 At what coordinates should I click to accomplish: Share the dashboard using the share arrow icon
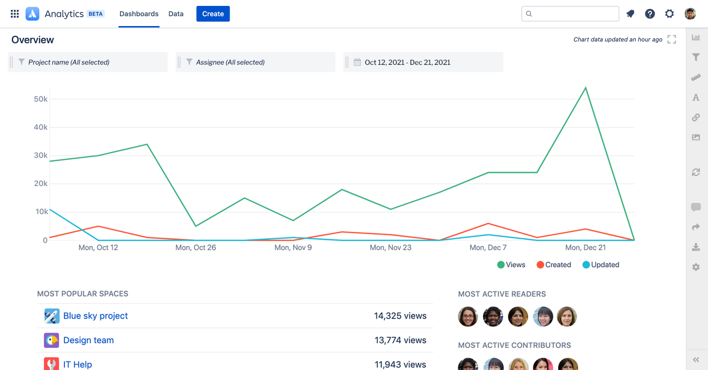point(696,227)
